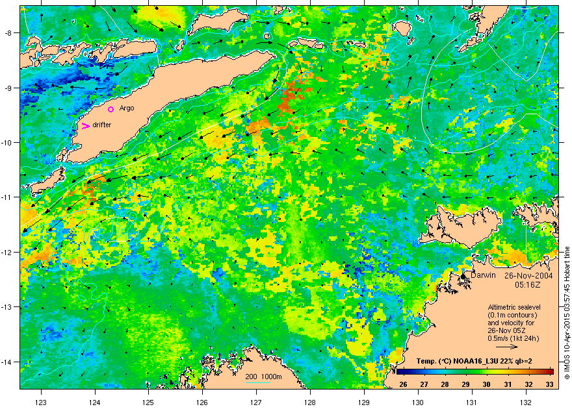The width and height of the screenshot is (572, 409).
Task: Click longitude axis label '129'
Action: point(364,403)
